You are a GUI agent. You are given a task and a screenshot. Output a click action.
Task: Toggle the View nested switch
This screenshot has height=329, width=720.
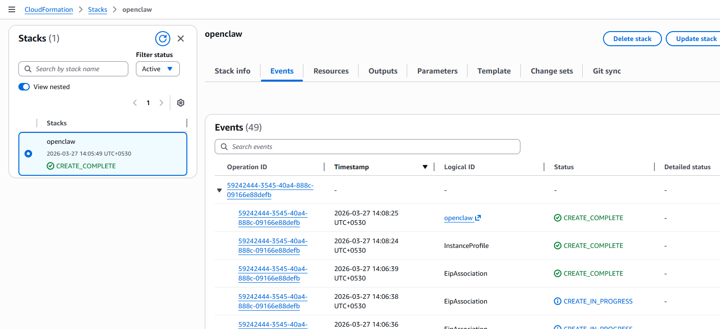click(x=24, y=87)
